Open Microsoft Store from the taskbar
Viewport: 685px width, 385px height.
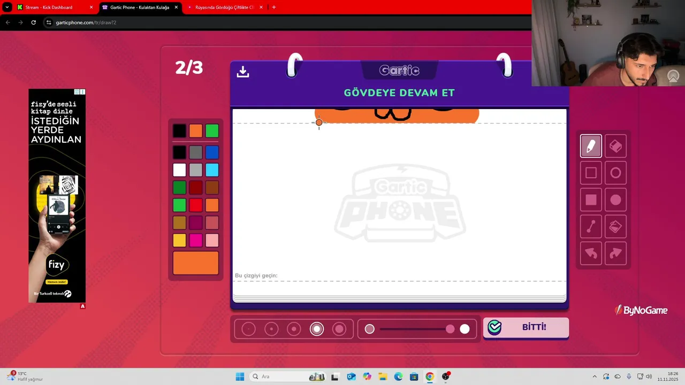(414, 376)
